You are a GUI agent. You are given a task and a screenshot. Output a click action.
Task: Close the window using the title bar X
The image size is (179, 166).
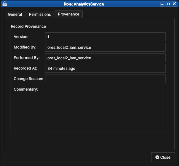tap(174, 4)
